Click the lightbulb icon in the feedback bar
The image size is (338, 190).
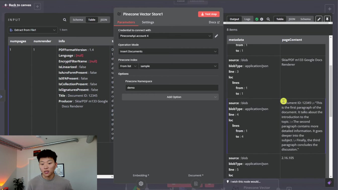tap(228, 181)
